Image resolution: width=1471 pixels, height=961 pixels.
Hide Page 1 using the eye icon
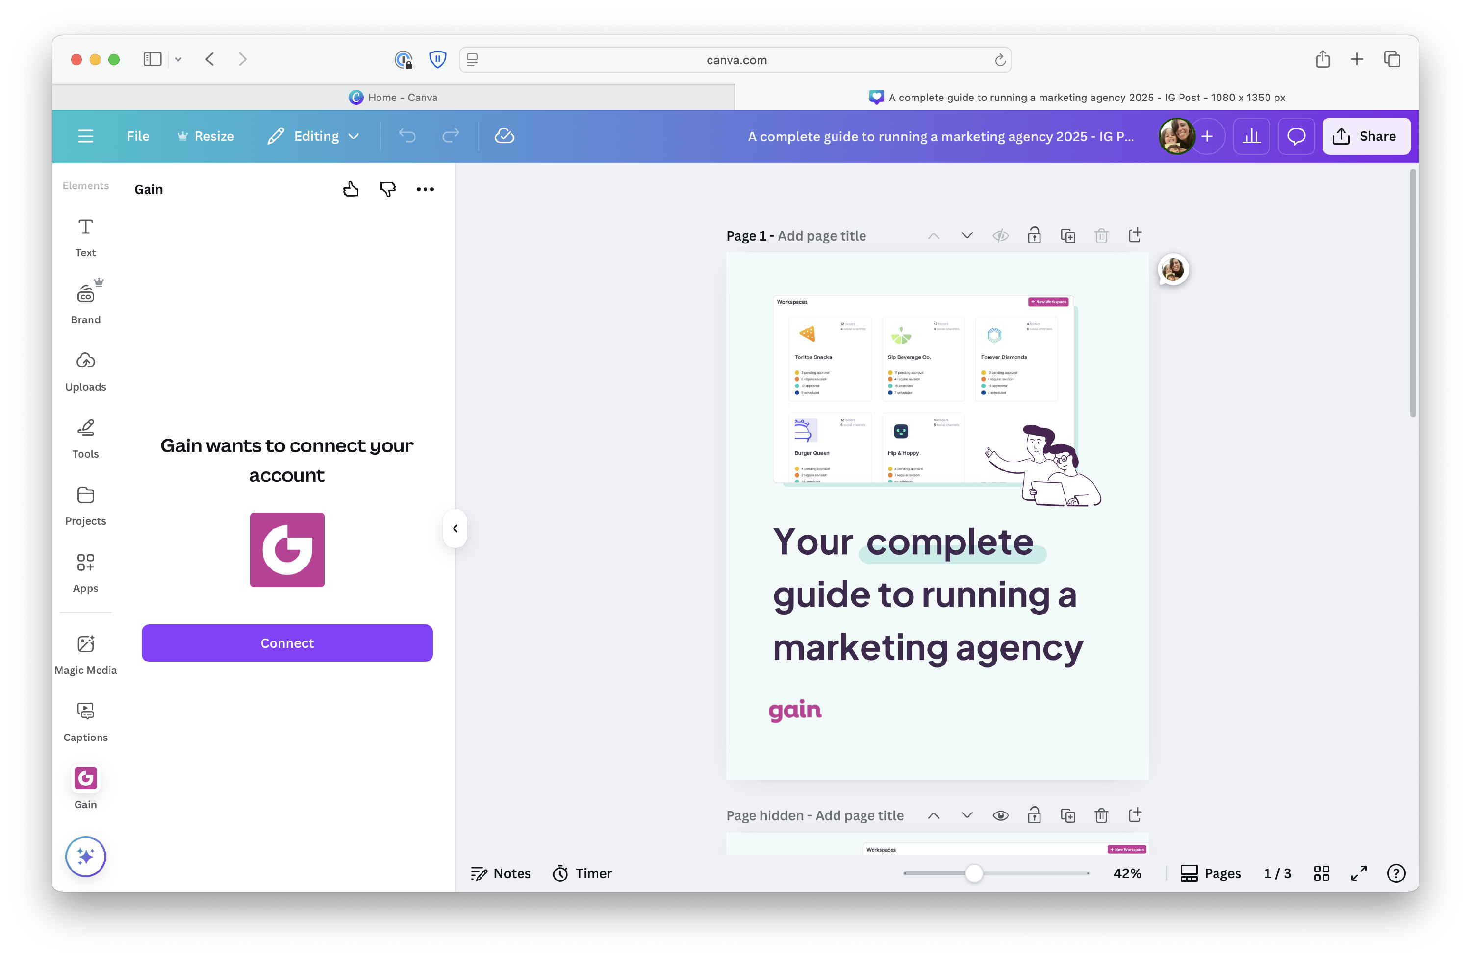[x=1000, y=235]
